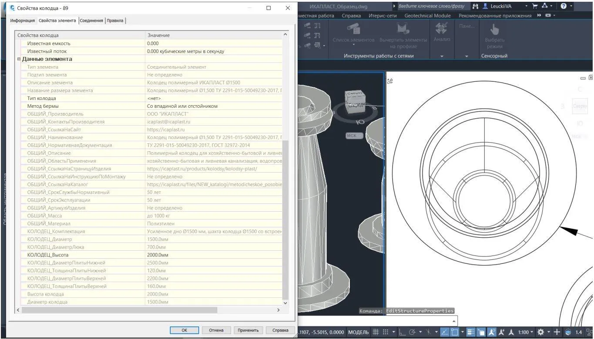594x339 pixels.
Task: Toggle ortho mode in status bar
Action: (403, 332)
